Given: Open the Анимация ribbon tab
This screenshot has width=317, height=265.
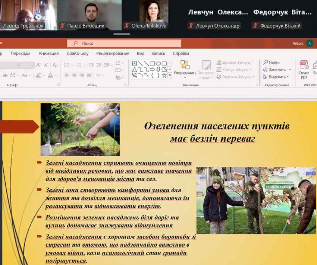Looking at the screenshot, I should coord(48,53).
